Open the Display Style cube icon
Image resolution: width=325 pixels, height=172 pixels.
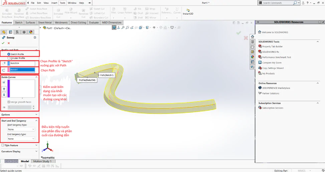[147, 27]
